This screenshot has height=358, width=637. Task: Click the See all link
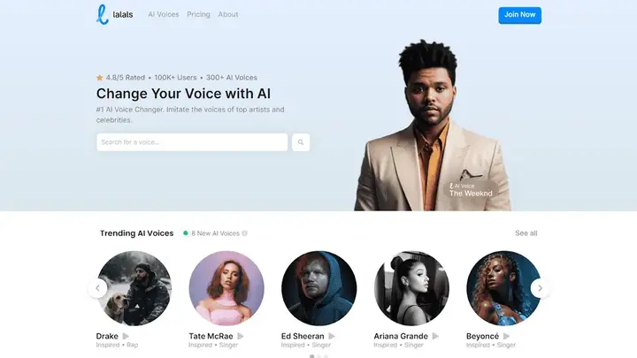[x=526, y=233]
